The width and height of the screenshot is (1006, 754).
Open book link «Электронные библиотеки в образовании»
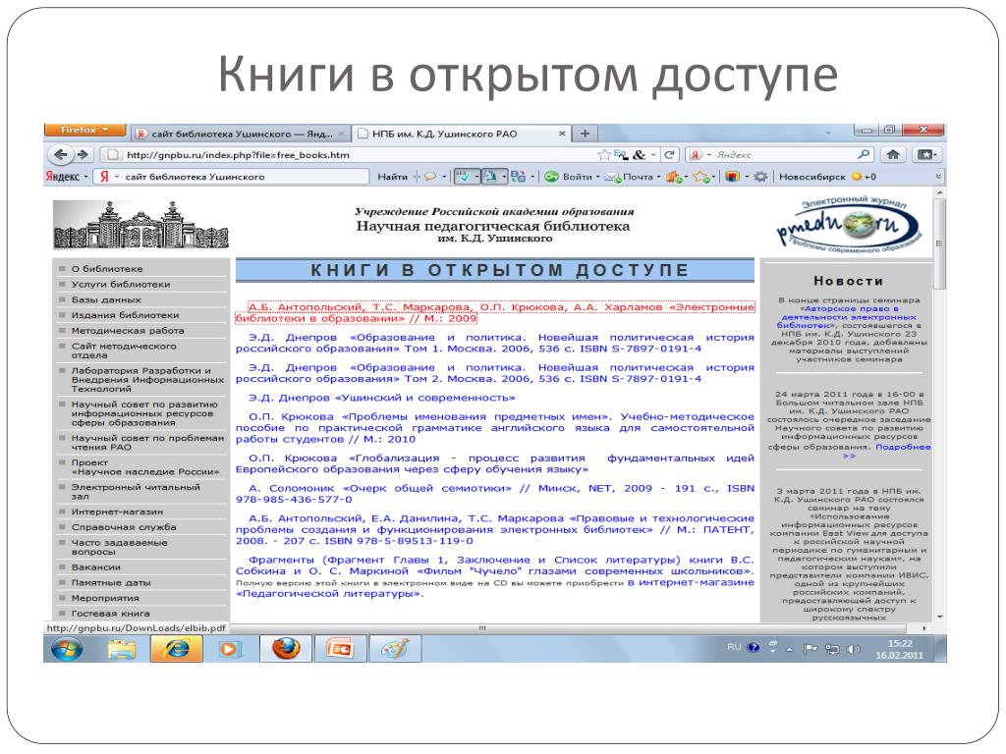(495, 313)
